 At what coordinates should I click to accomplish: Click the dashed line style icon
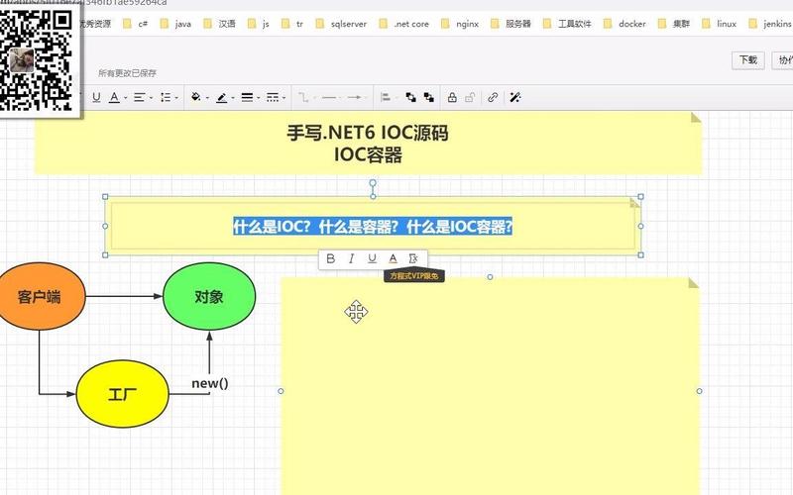point(272,97)
